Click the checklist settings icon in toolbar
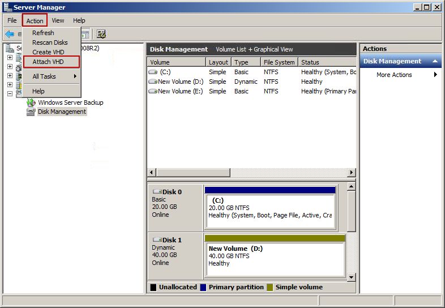Image resolution: width=445 pixels, height=308 pixels. [101, 34]
